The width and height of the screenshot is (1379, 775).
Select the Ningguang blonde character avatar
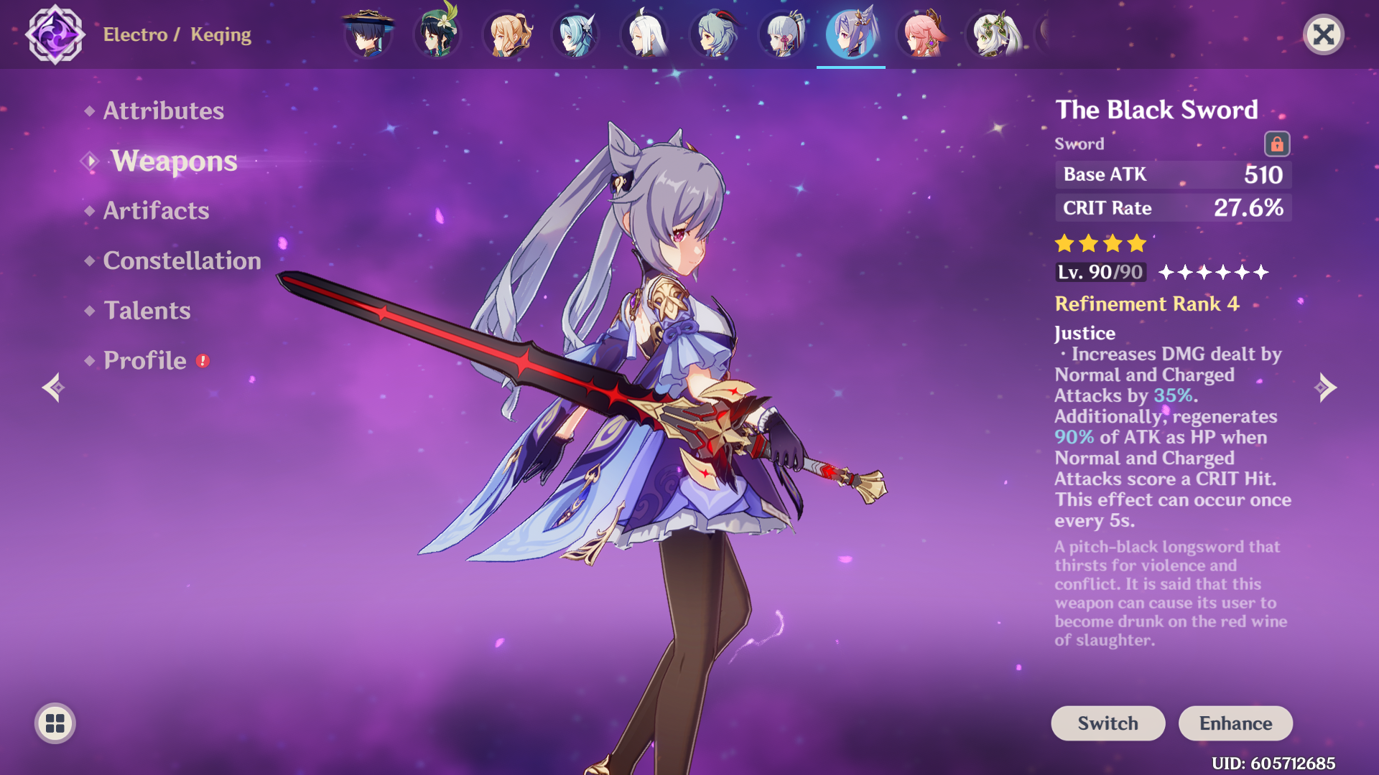tap(506, 34)
